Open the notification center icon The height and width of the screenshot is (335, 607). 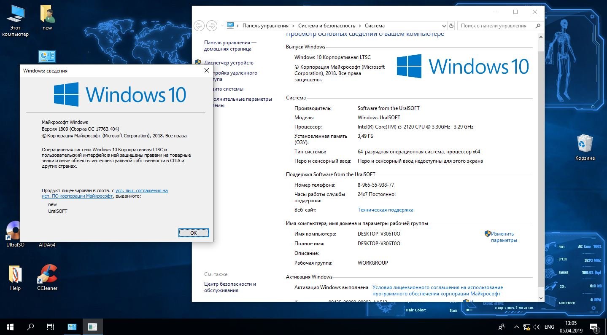(594, 327)
